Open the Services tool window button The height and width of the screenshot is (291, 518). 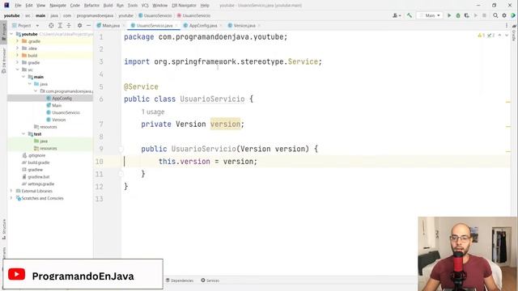pyautogui.click(x=210, y=280)
